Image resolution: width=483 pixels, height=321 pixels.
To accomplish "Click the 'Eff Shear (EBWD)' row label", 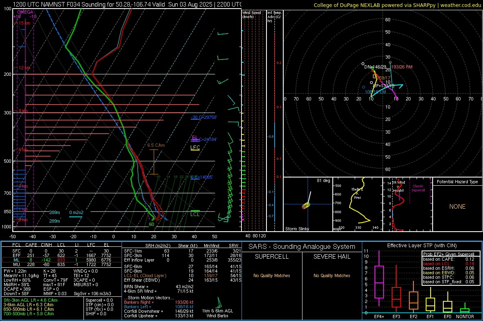I will 142,280.
